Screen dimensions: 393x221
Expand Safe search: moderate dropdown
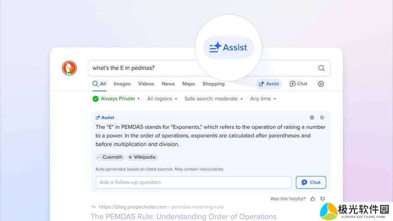(213, 99)
